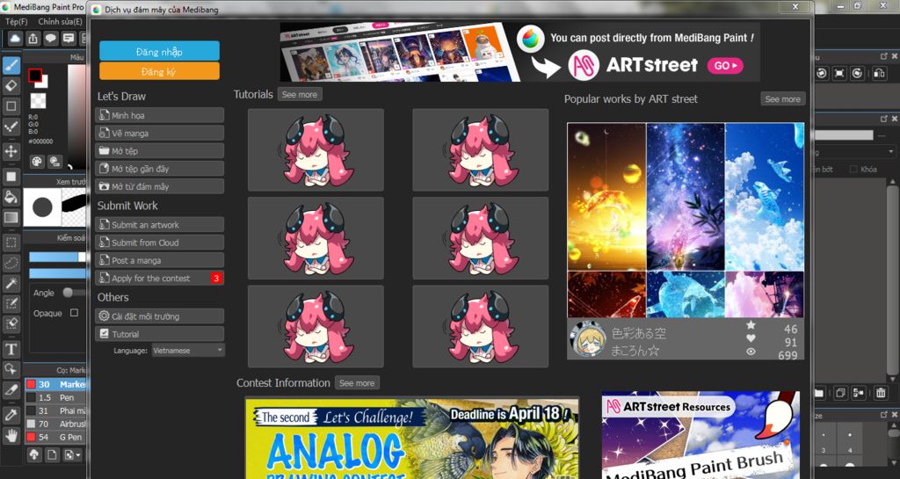Click the comment message icon in toolbar
The width and height of the screenshot is (900, 479).
point(69,39)
